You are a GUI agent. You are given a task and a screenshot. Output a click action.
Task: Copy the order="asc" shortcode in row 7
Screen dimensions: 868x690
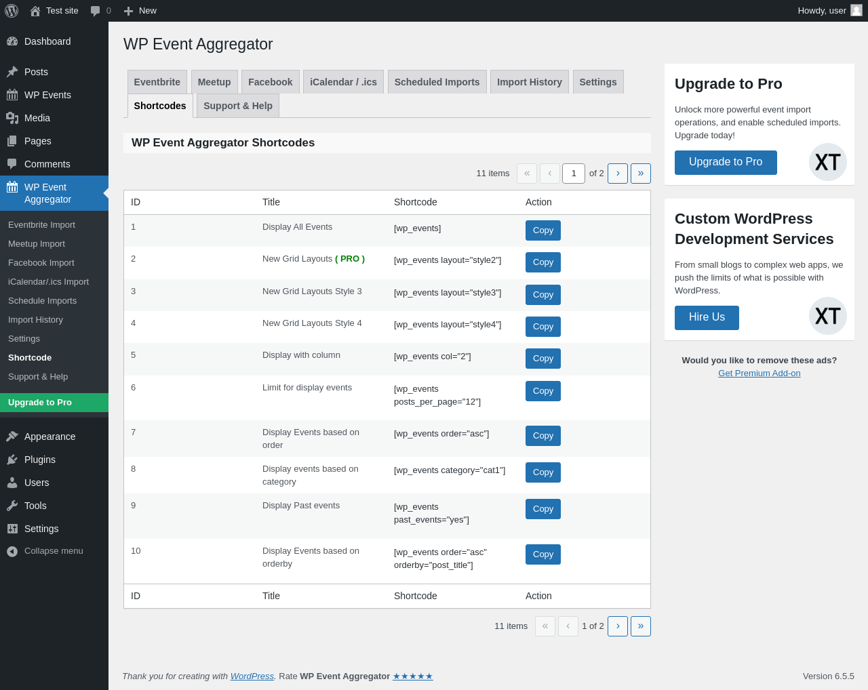(x=543, y=436)
